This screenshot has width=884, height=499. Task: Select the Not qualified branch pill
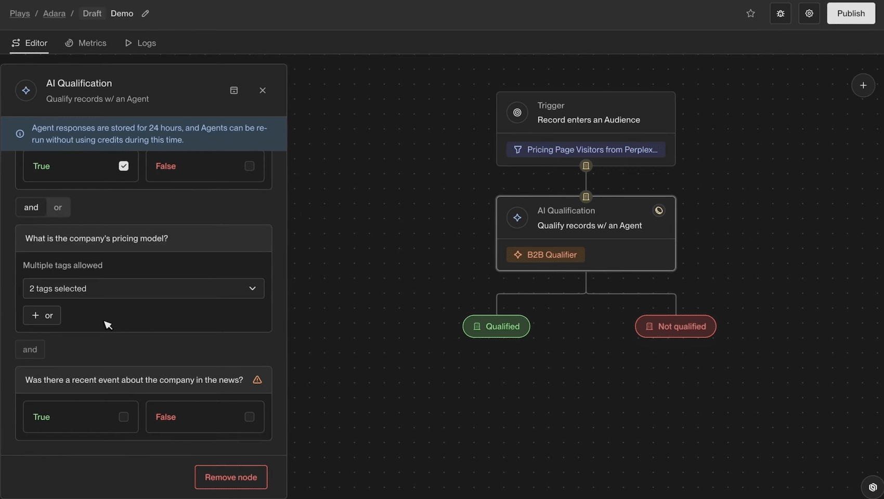click(675, 326)
